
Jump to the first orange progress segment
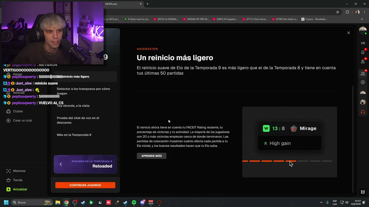click(x=245, y=161)
